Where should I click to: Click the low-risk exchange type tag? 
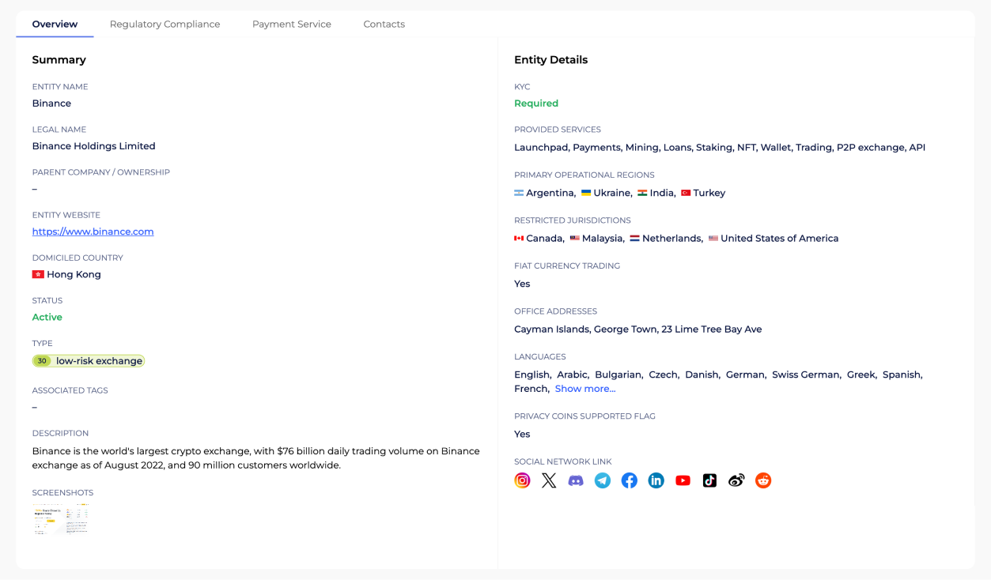89,361
